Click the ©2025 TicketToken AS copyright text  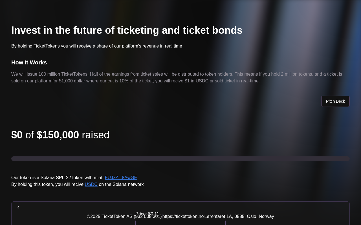click(x=109, y=217)
